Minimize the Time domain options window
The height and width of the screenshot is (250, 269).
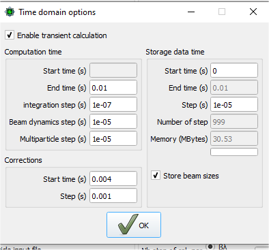point(191,12)
